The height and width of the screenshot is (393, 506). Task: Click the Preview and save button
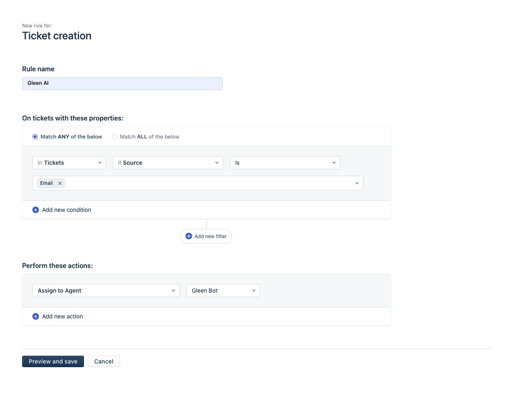pos(53,361)
